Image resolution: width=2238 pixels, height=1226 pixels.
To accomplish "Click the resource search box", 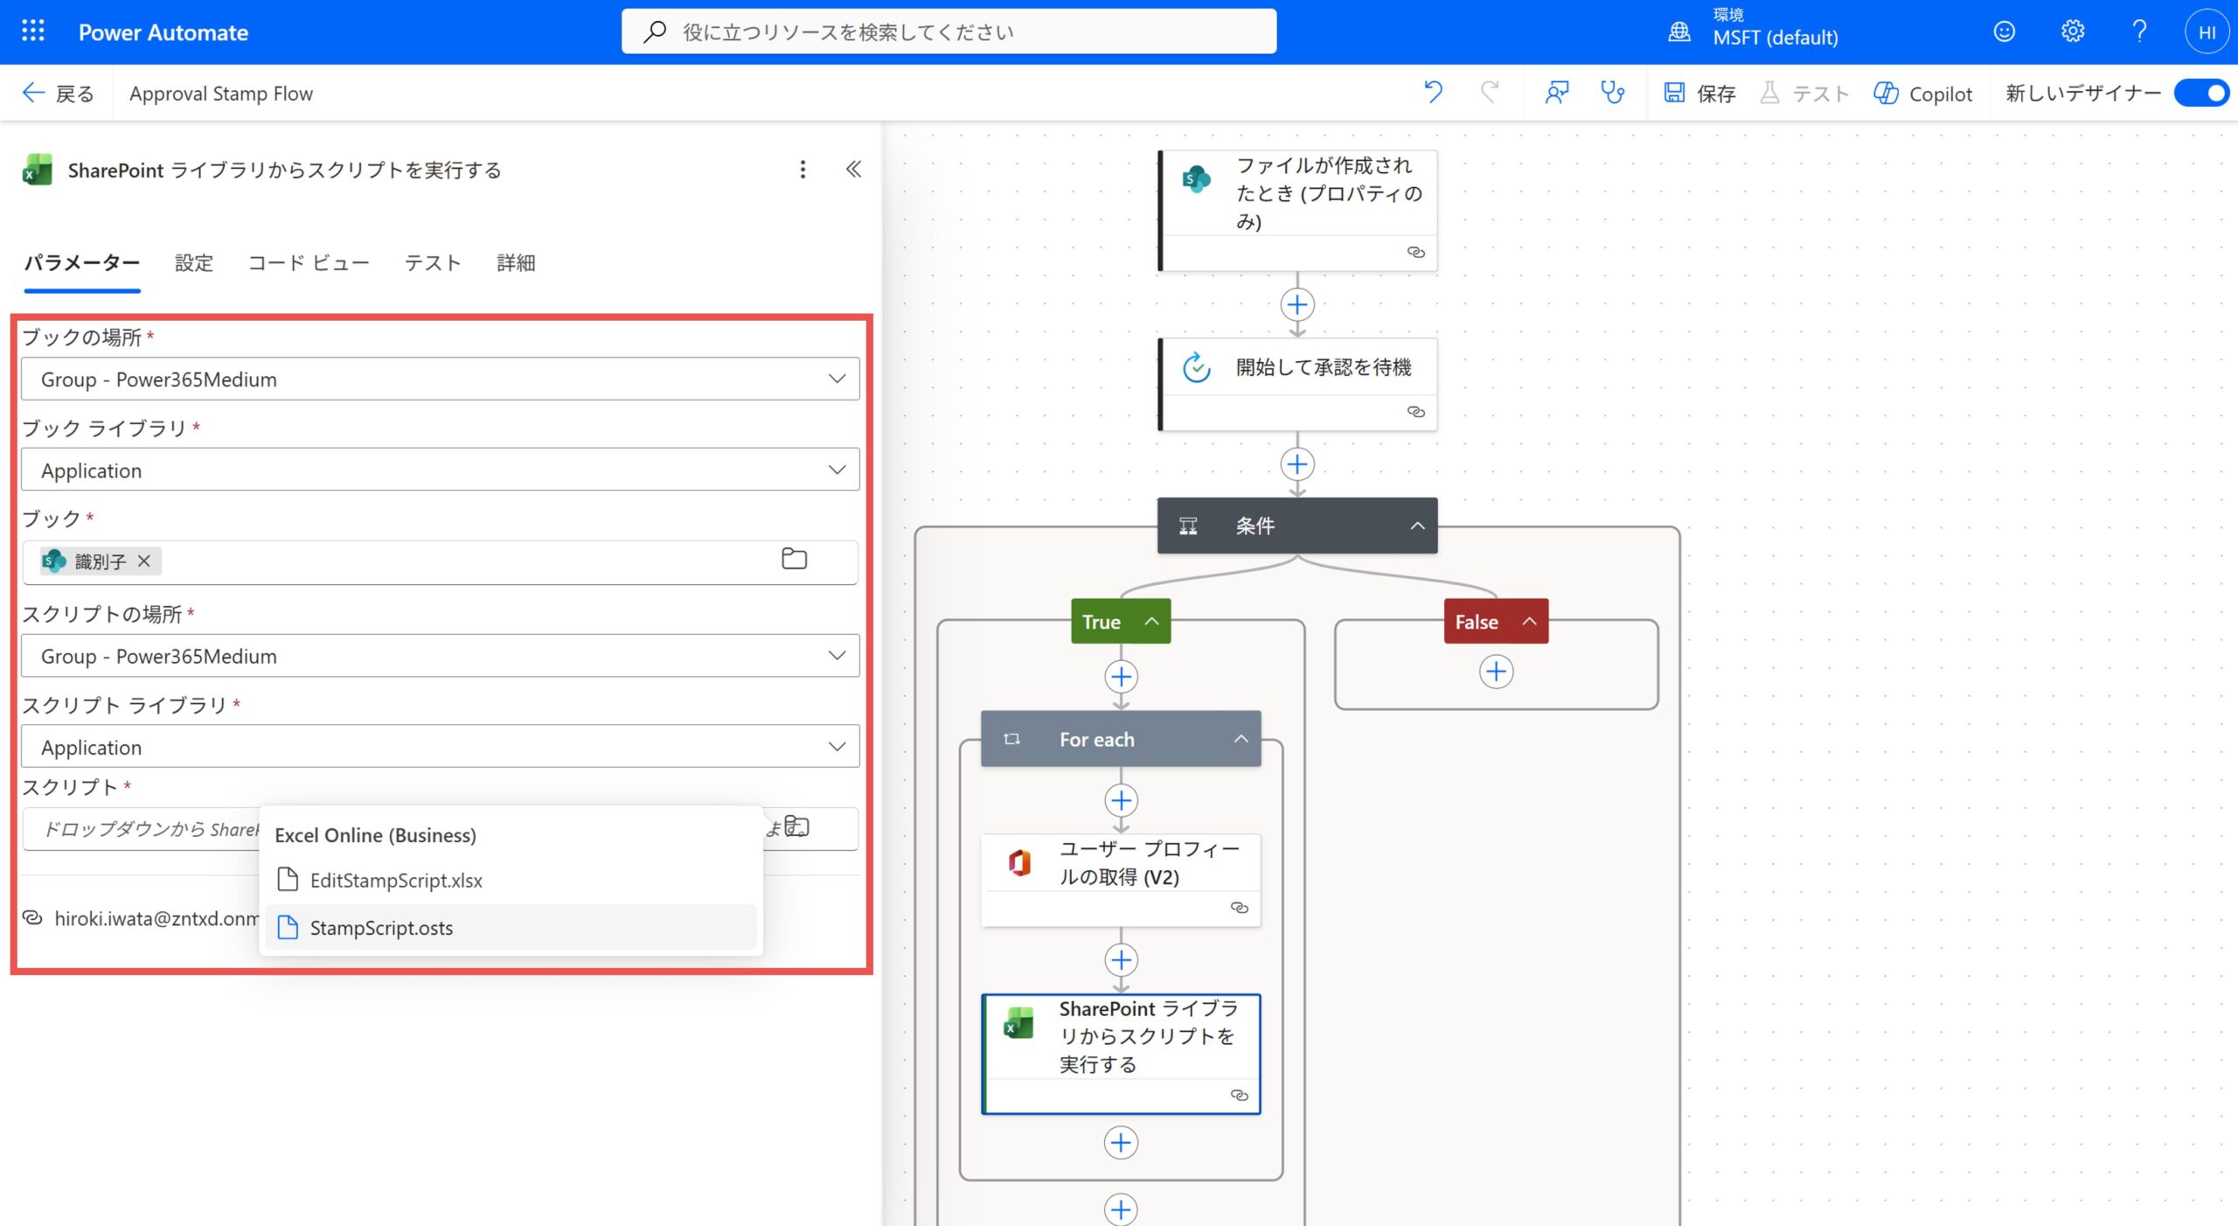I will click(x=949, y=31).
